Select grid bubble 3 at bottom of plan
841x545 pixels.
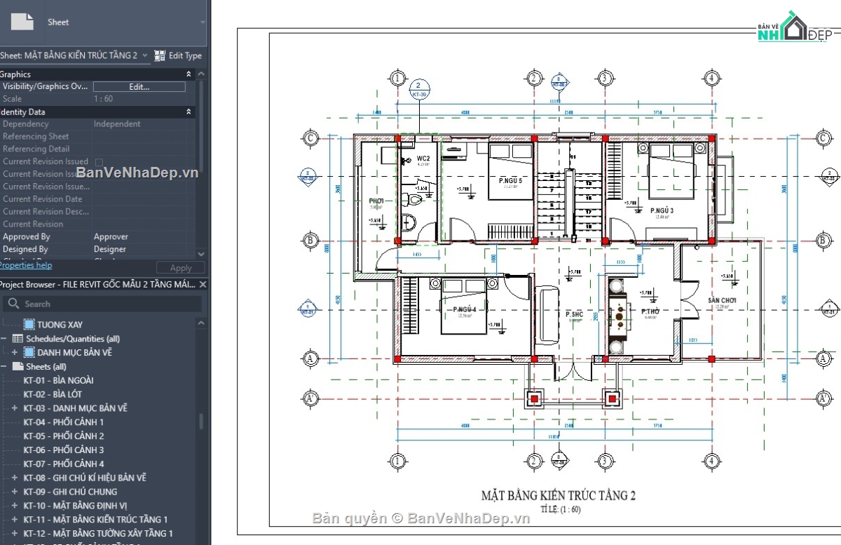[x=604, y=461]
